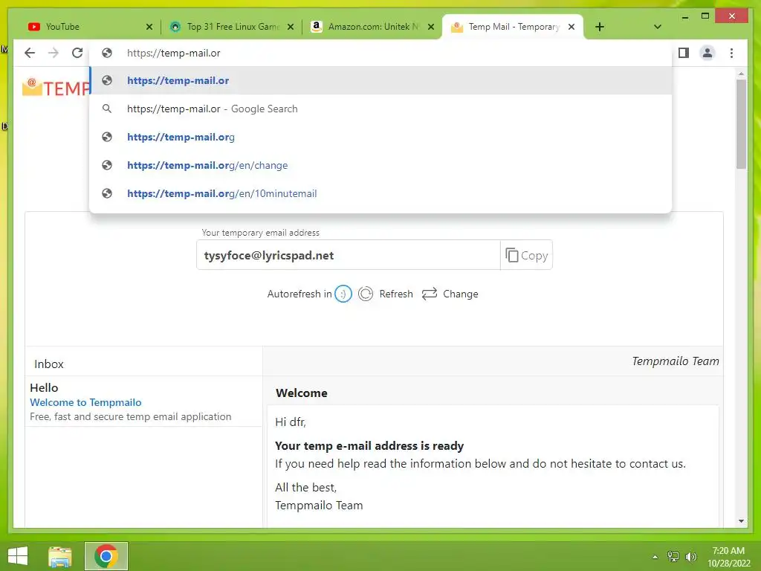Click the Chrome taskbar icon

(106, 556)
